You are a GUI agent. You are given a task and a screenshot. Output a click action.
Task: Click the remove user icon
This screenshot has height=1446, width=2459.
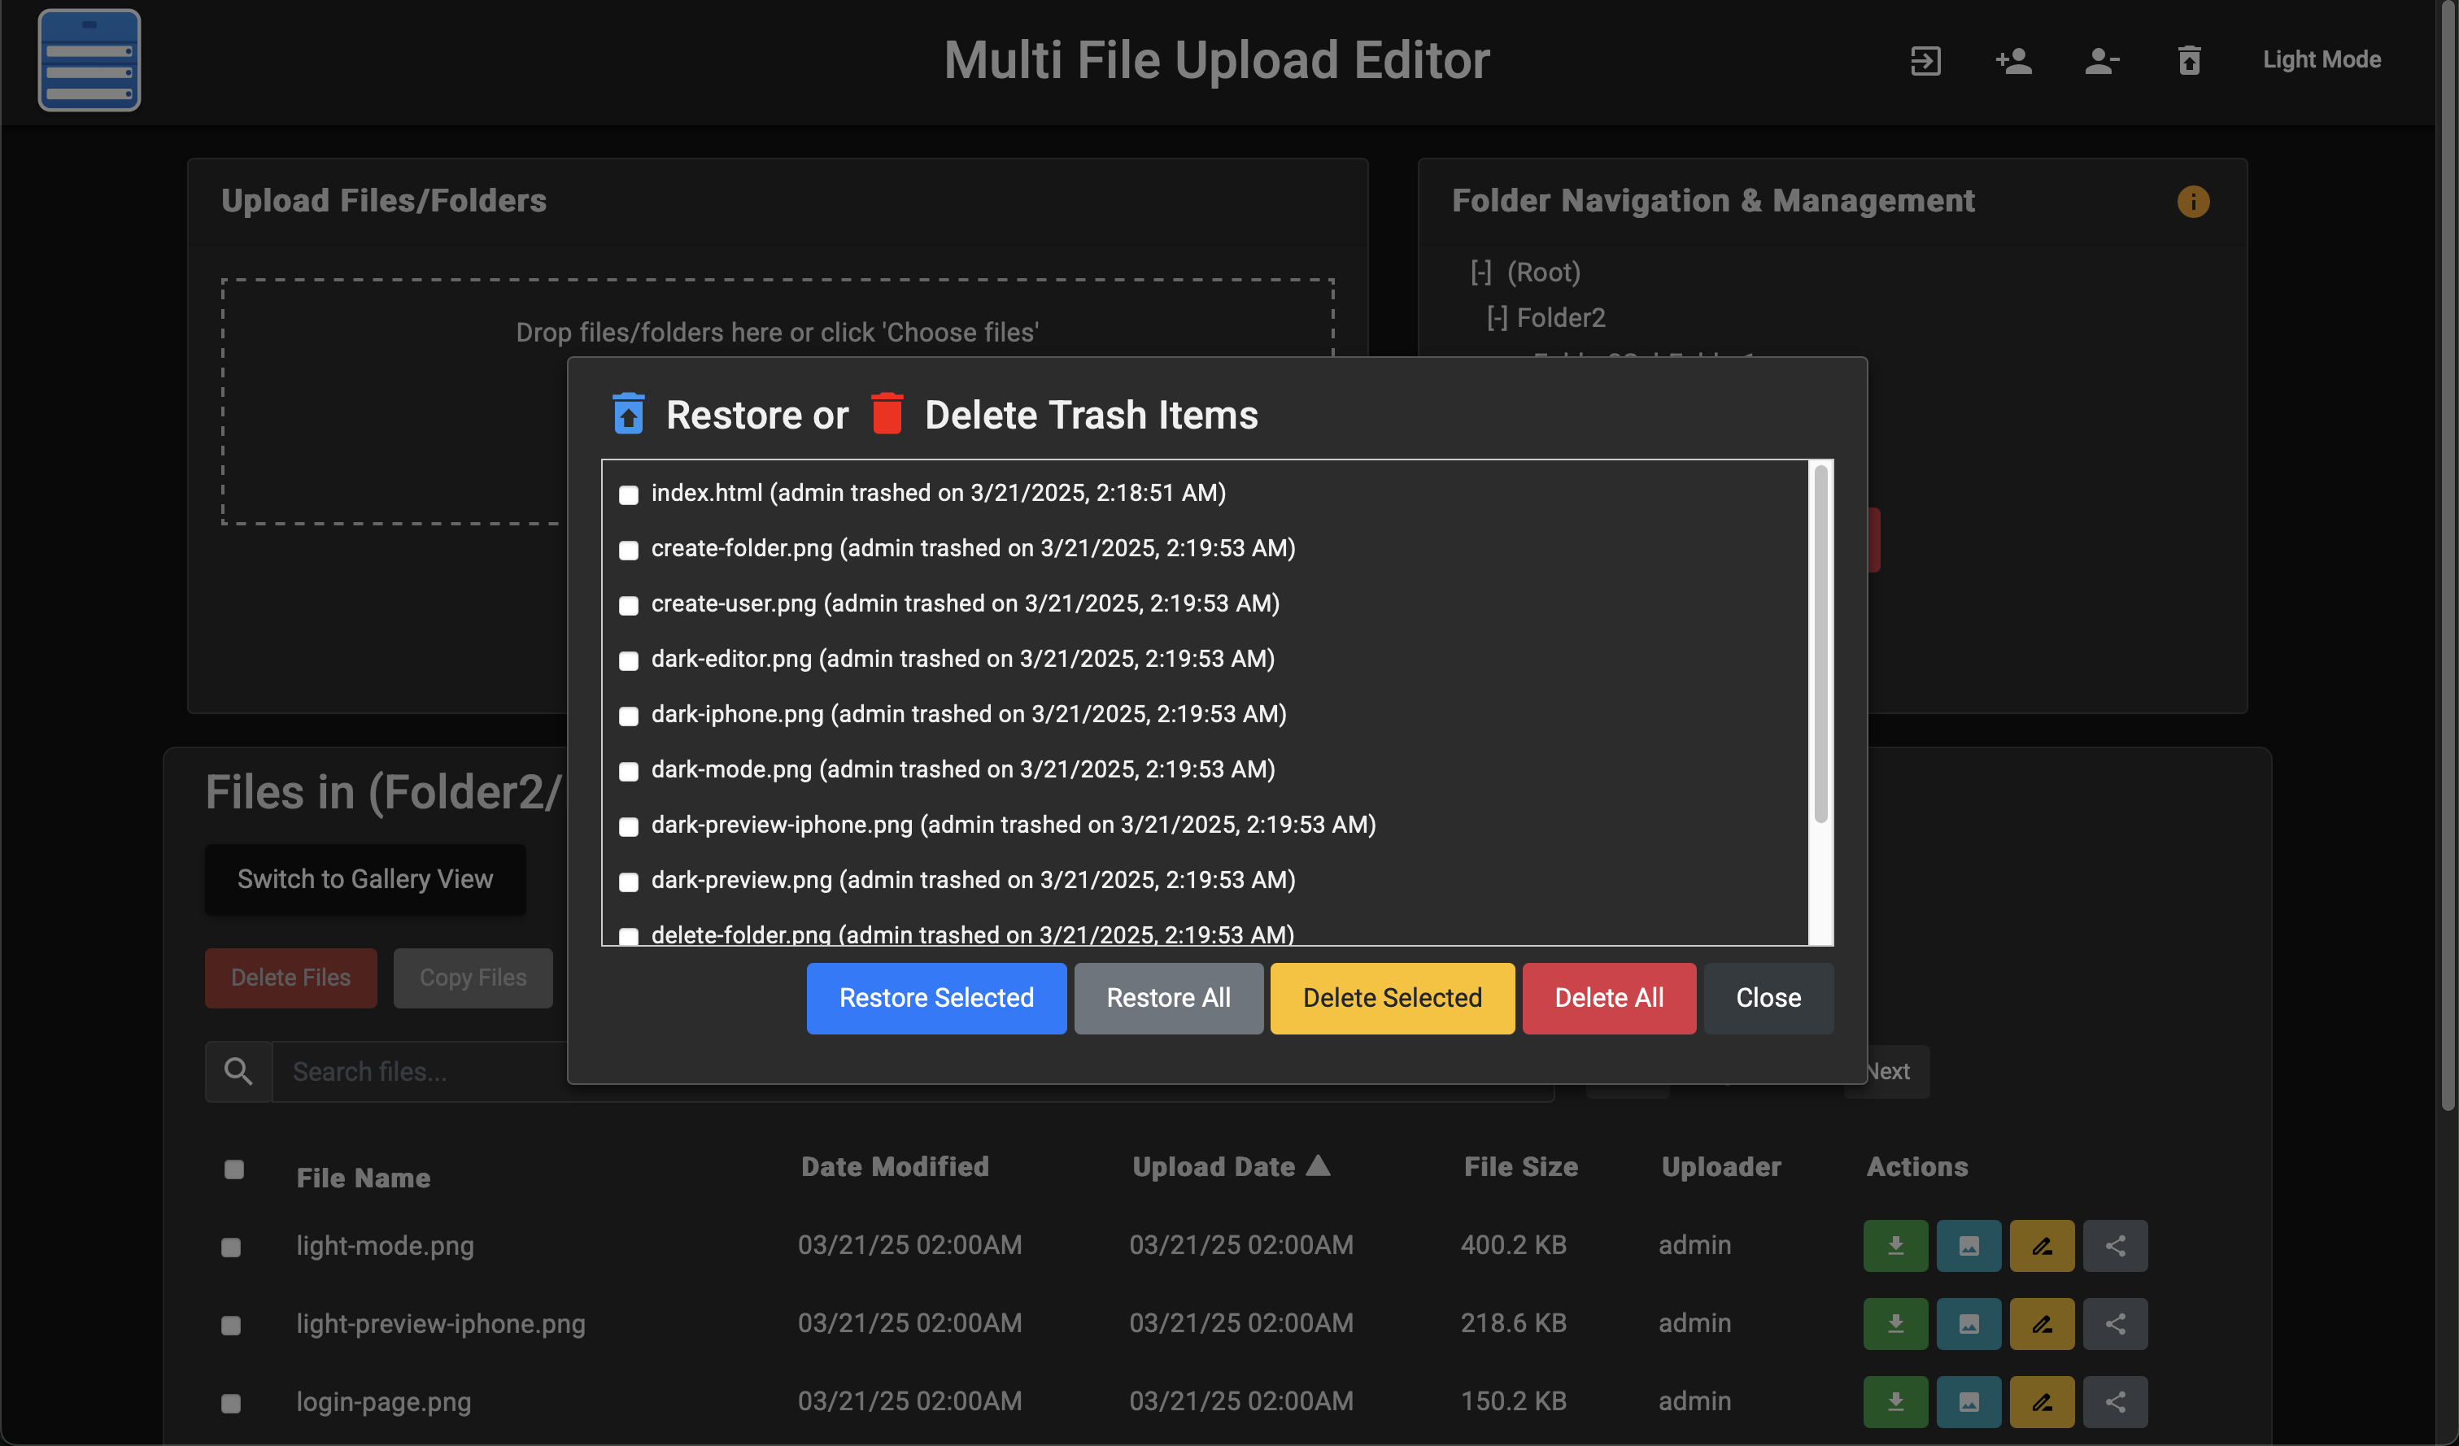[x=2101, y=60]
